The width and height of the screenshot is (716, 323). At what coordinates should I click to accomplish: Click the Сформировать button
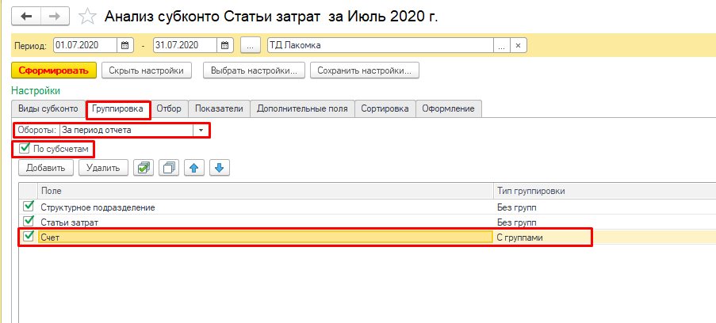point(54,70)
